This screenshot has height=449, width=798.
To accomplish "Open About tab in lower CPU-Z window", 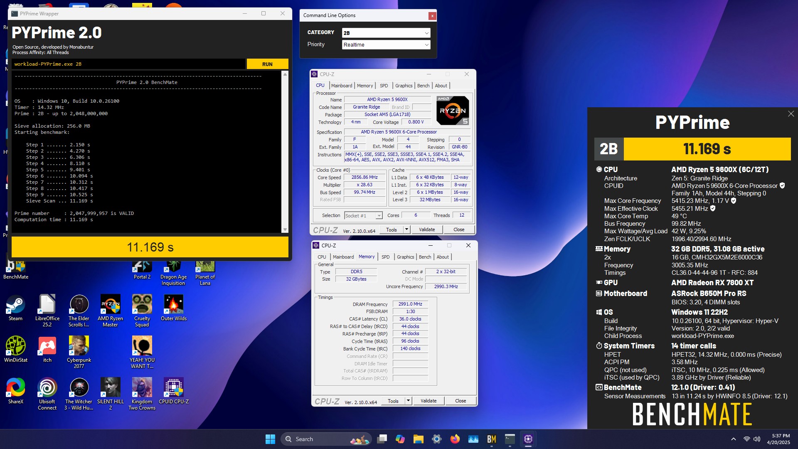I will [x=442, y=257].
